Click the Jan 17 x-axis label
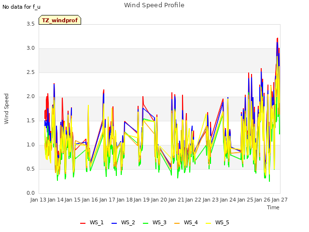The image size is (309, 232). tap(107, 200)
